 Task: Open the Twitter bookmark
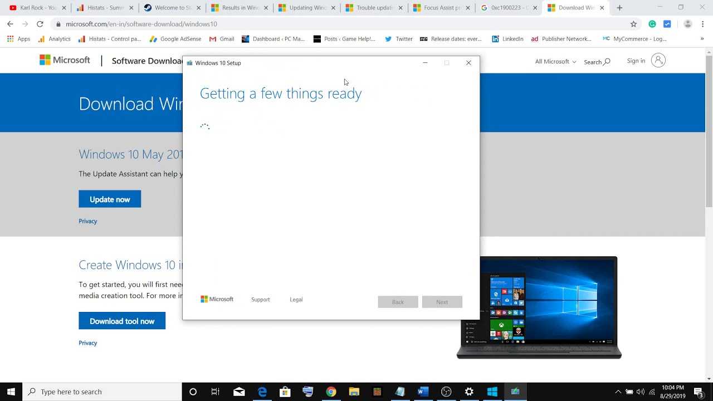[x=399, y=39]
